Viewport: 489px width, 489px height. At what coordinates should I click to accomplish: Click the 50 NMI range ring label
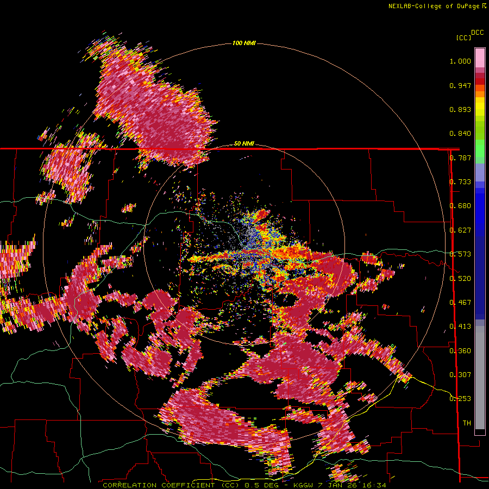pos(244,143)
